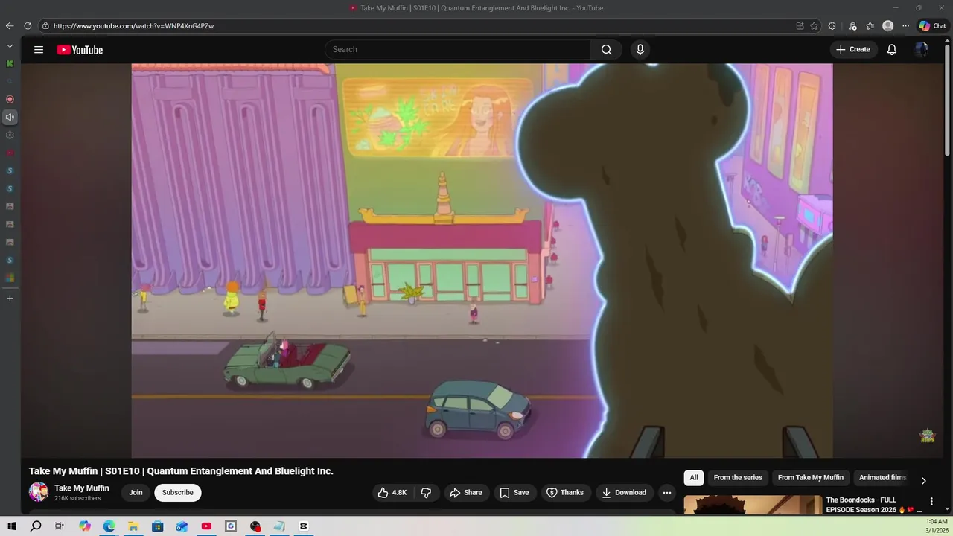Go to YouTube home via logo

(80, 50)
